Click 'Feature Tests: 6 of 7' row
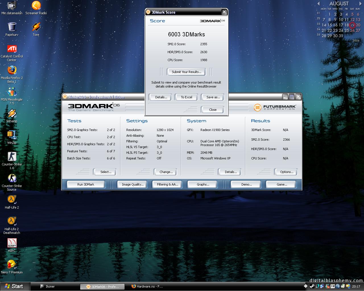The image size is (364, 291). (91, 151)
